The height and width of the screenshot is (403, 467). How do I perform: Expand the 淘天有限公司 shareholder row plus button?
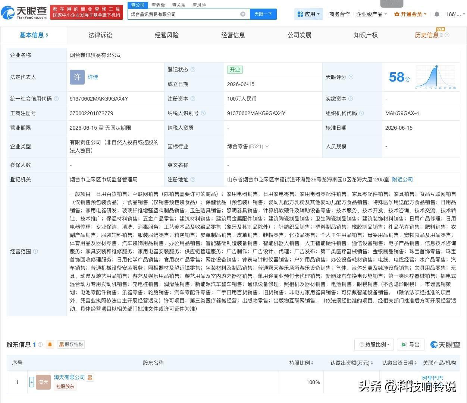[x=32, y=382]
